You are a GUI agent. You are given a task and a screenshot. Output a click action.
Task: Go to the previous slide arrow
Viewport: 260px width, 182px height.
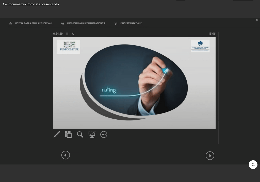point(66,155)
